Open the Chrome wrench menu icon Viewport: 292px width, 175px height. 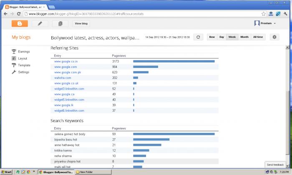point(285,14)
